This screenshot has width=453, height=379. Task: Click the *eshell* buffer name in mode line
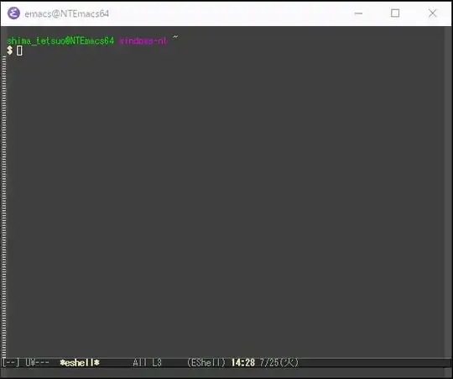(x=80, y=362)
